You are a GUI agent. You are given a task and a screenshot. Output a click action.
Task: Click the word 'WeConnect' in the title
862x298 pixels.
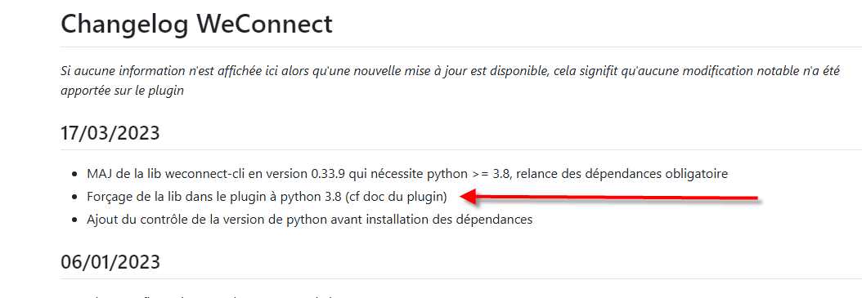click(266, 24)
